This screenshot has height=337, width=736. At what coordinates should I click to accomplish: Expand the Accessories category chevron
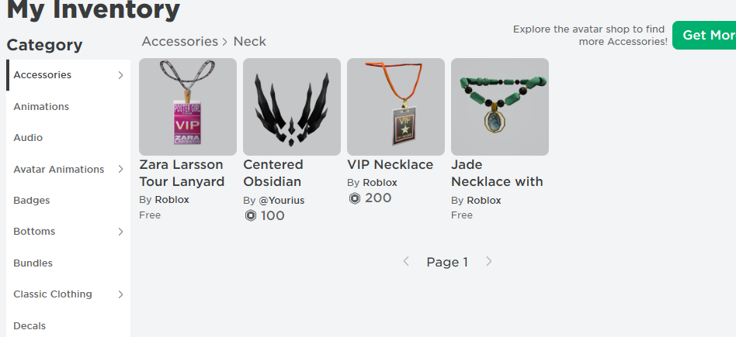click(120, 75)
